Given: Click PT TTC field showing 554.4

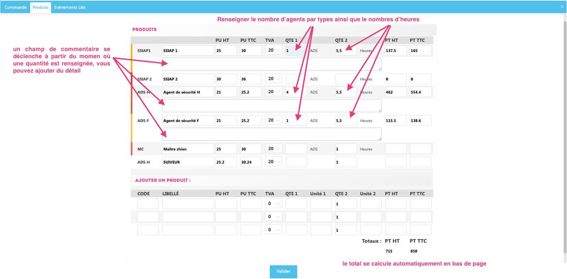Looking at the screenshot, I should coord(421,92).
